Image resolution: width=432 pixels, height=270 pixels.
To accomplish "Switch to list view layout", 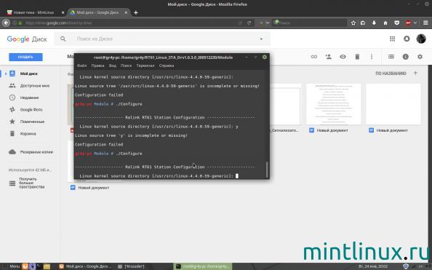I will point(391,57).
